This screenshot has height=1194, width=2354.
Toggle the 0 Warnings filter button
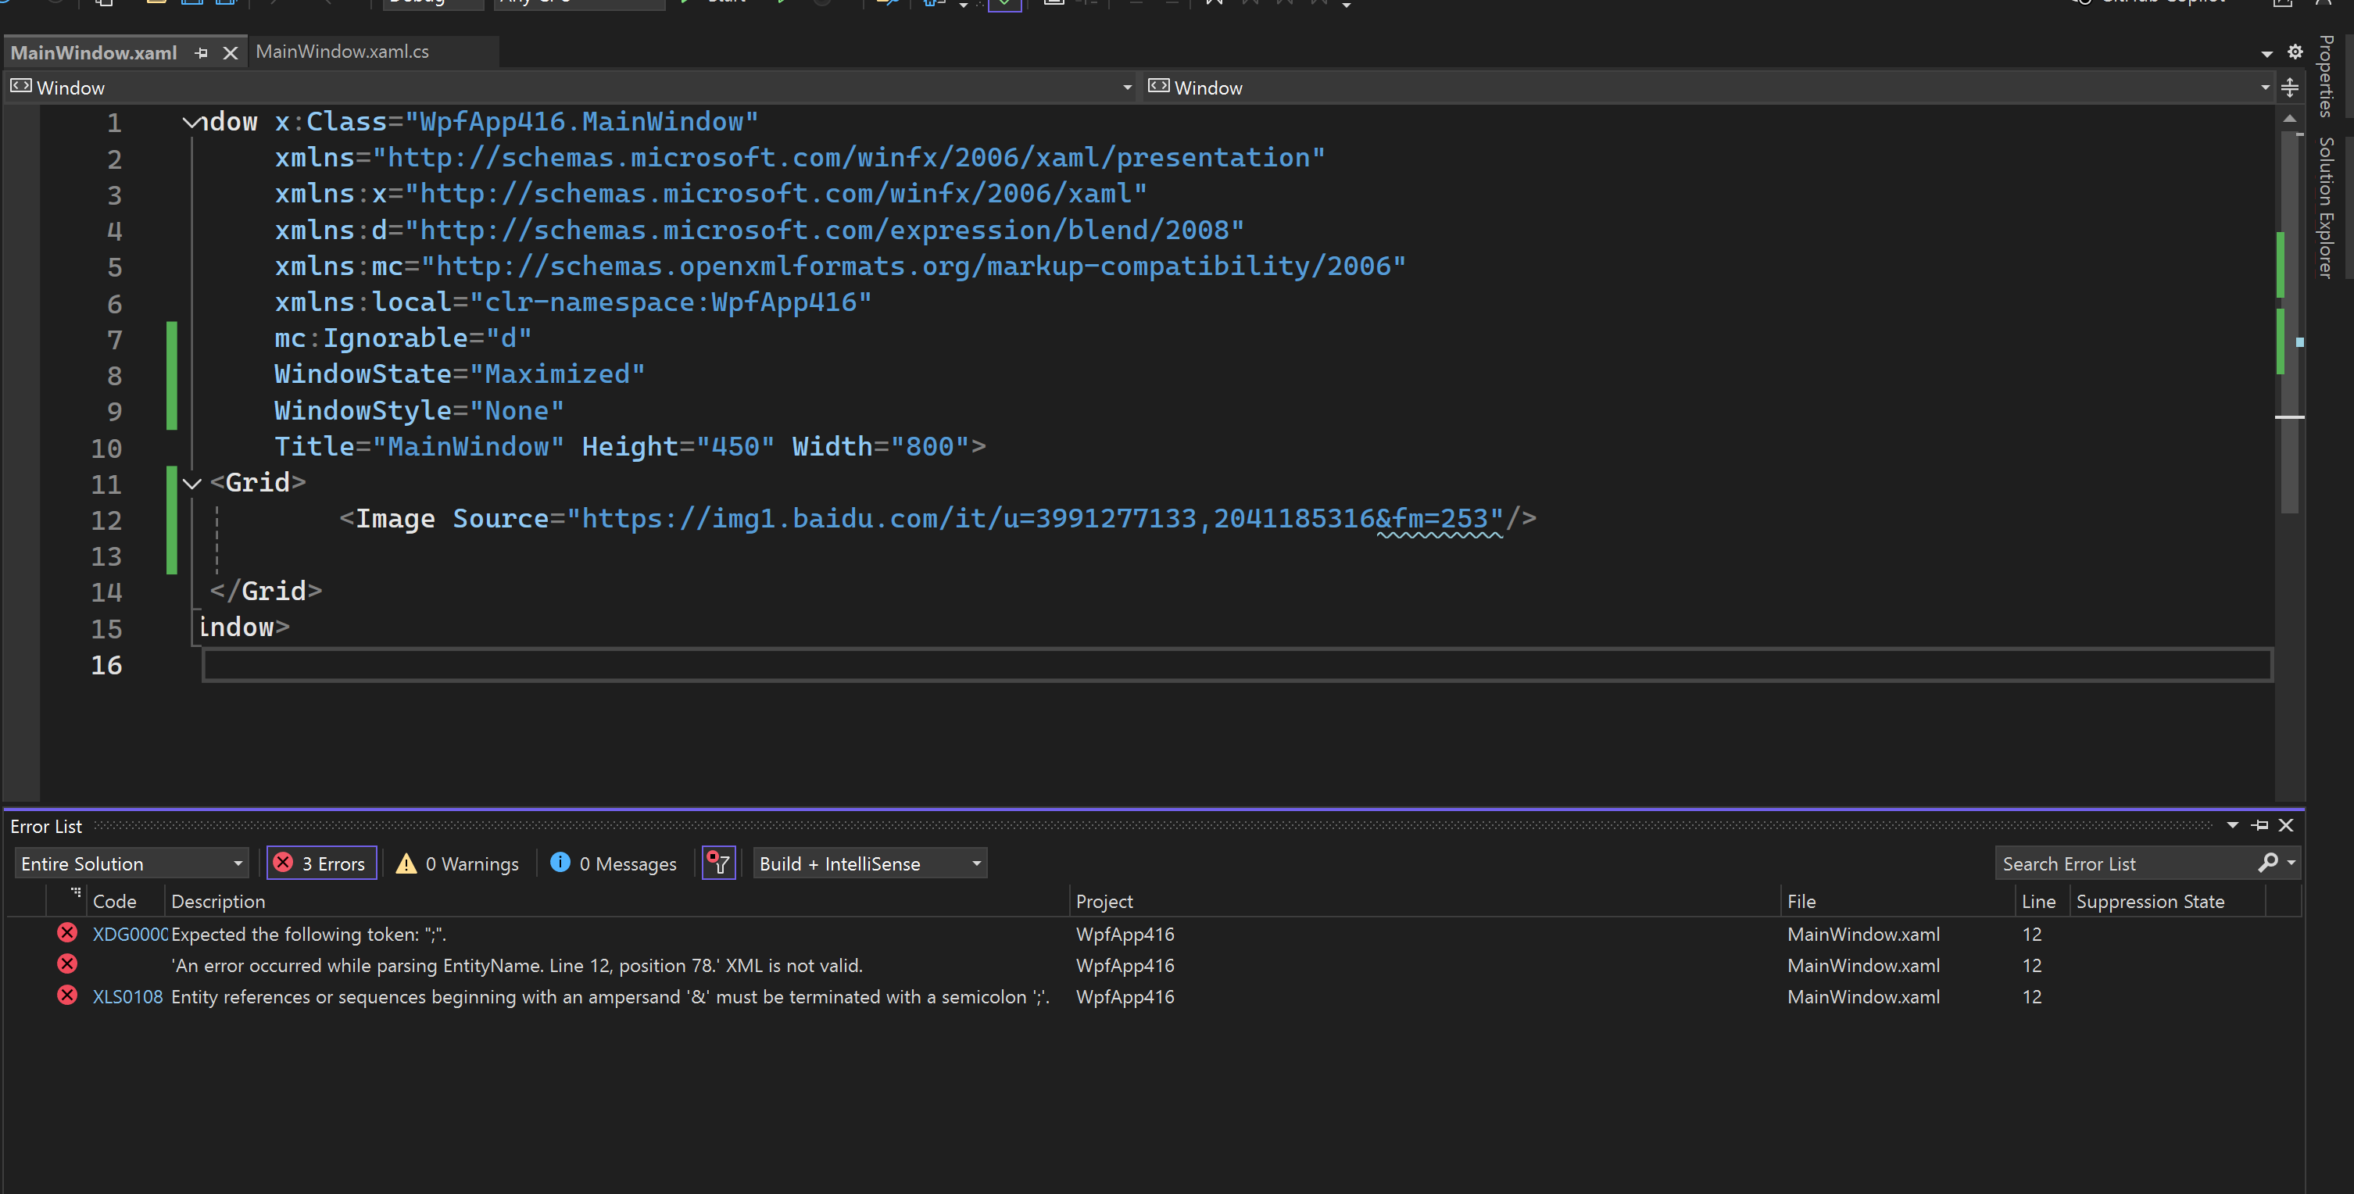pyautogui.click(x=457, y=863)
